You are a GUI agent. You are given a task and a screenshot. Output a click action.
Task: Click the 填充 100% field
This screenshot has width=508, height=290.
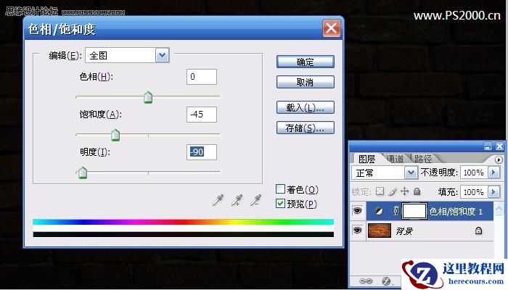[x=474, y=192]
